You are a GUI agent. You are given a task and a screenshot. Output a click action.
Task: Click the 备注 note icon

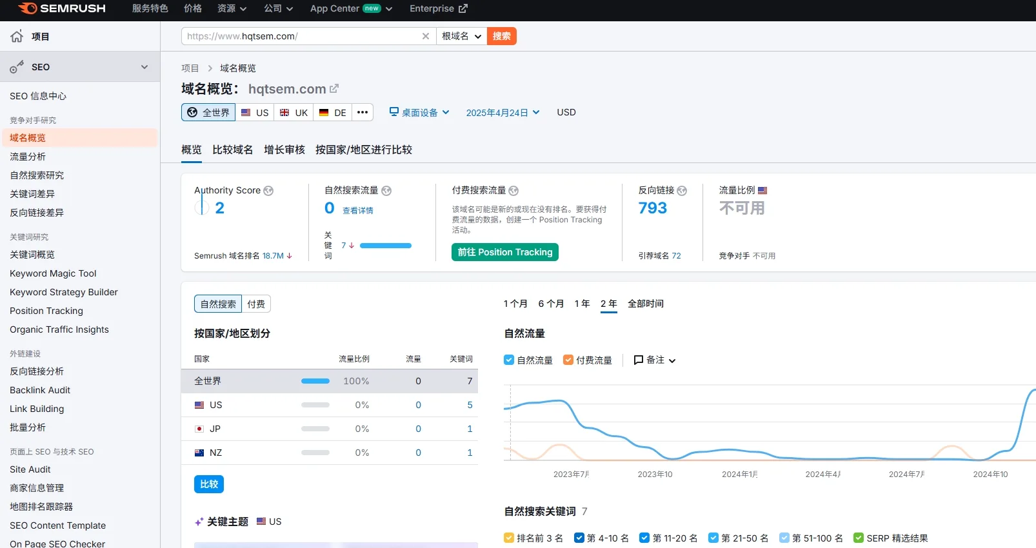pyautogui.click(x=639, y=360)
